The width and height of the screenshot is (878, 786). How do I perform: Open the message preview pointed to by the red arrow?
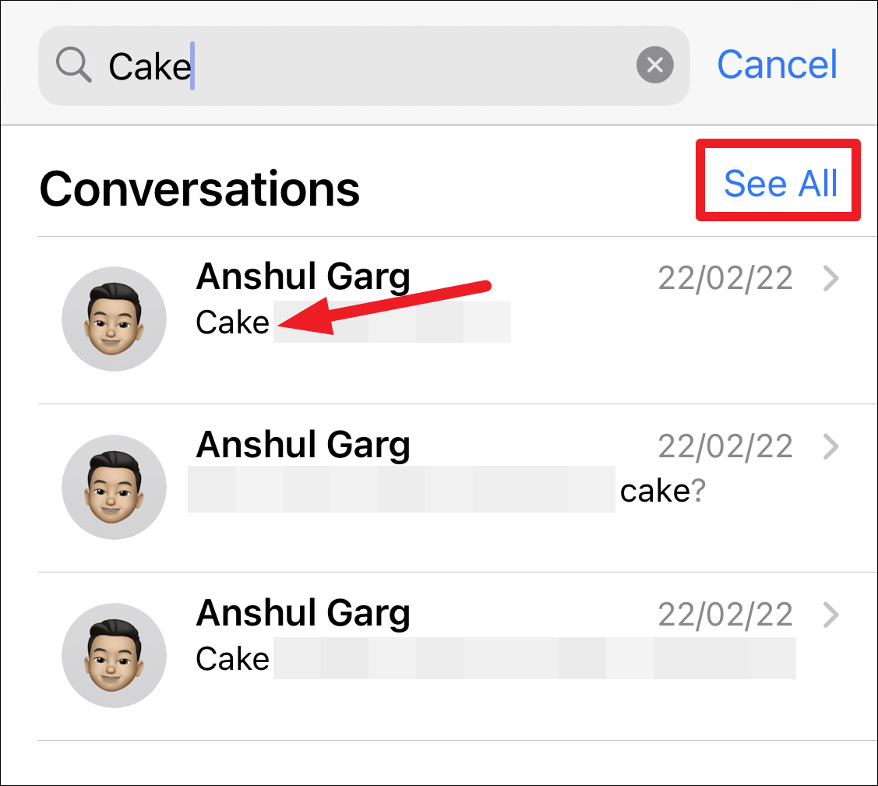[354, 323]
